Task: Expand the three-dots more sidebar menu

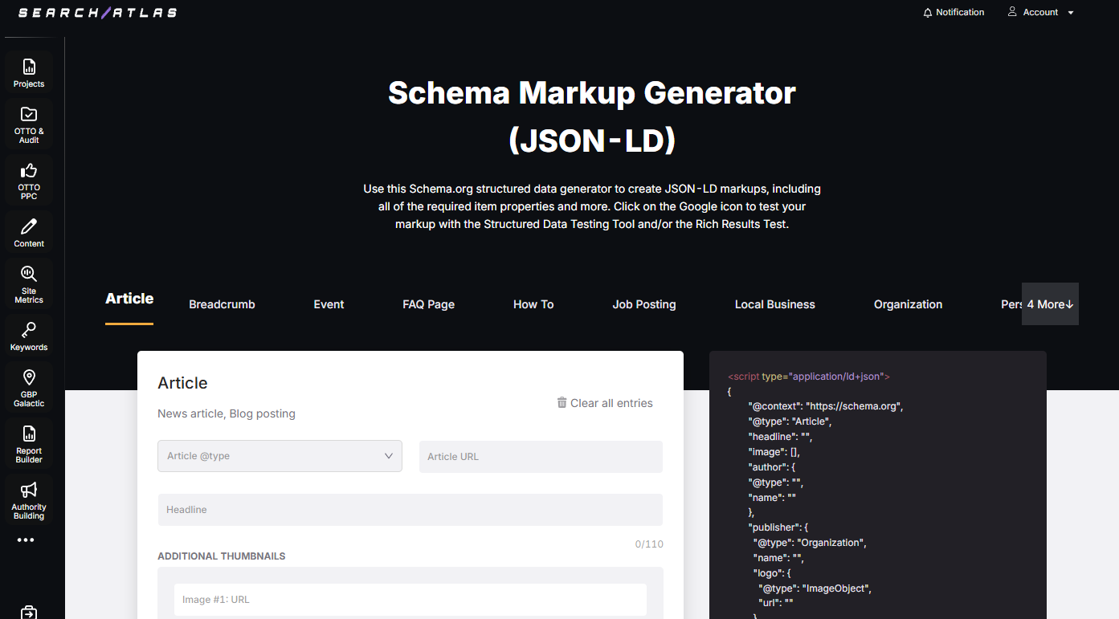Action: (x=26, y=540)
